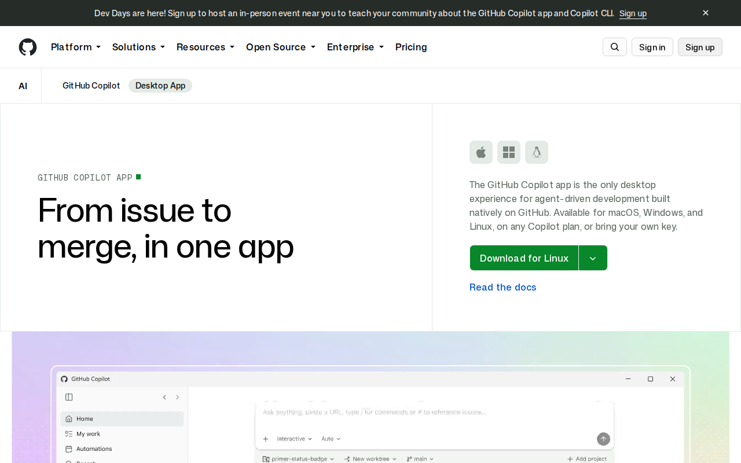Image resolution: width=741 pixels, height=463 pixels.
Task: Open the Read the docs link
Action: [503, 287]
